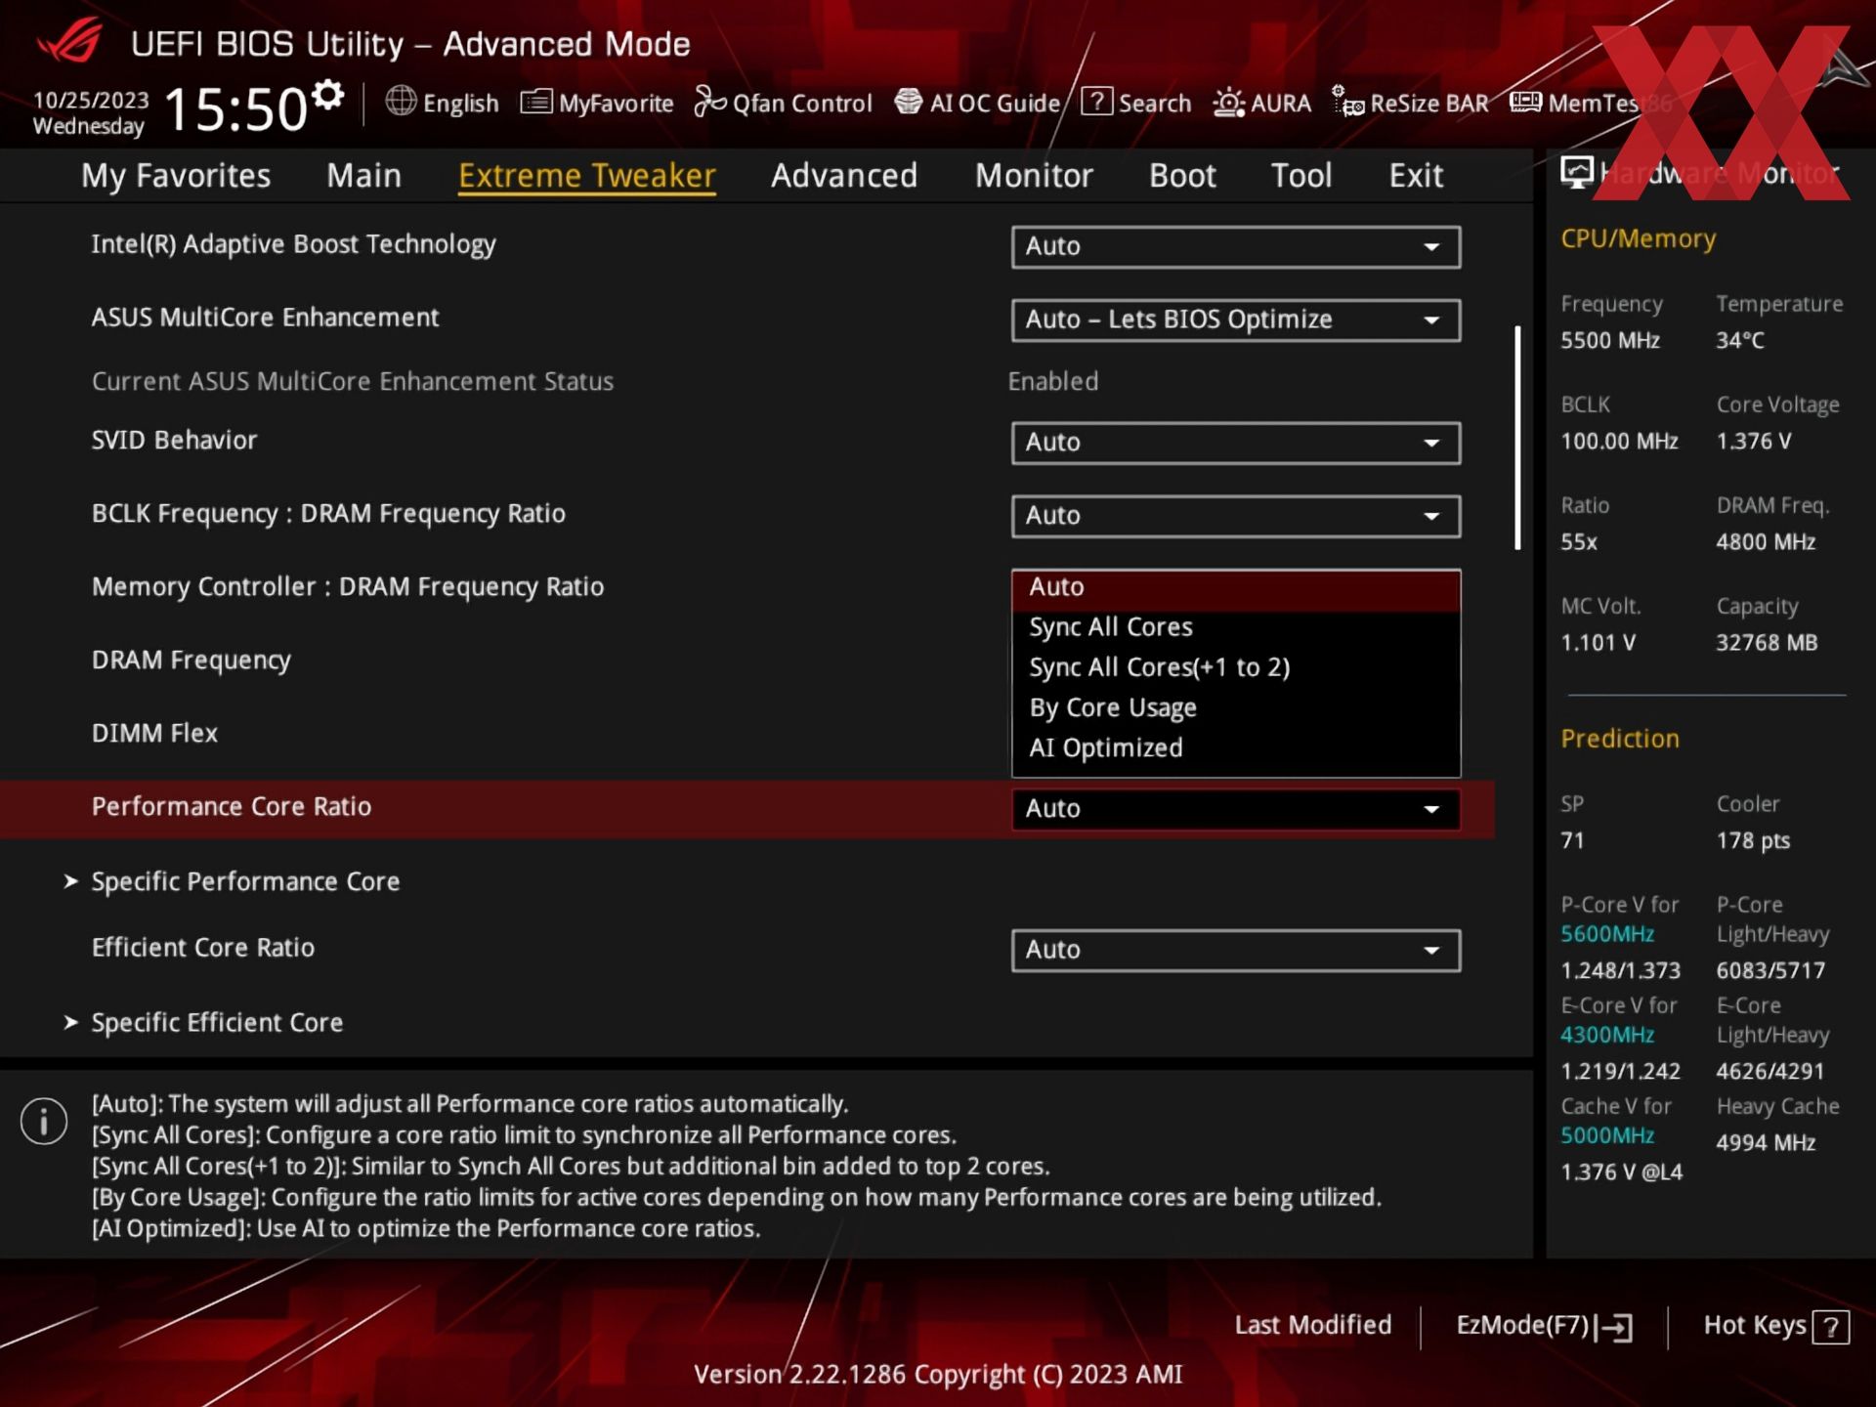Select DRAM Frequency row

[192, 661]
